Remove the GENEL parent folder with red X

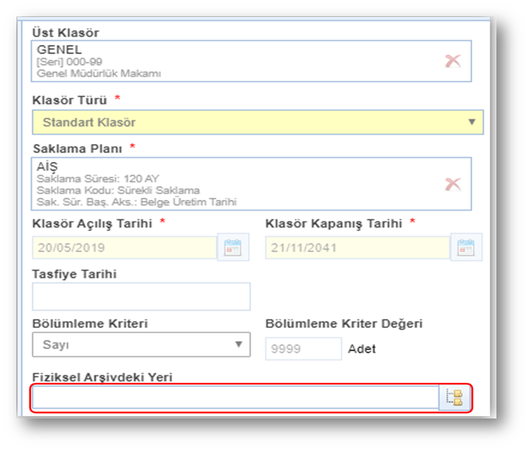(x=453, y=61)
